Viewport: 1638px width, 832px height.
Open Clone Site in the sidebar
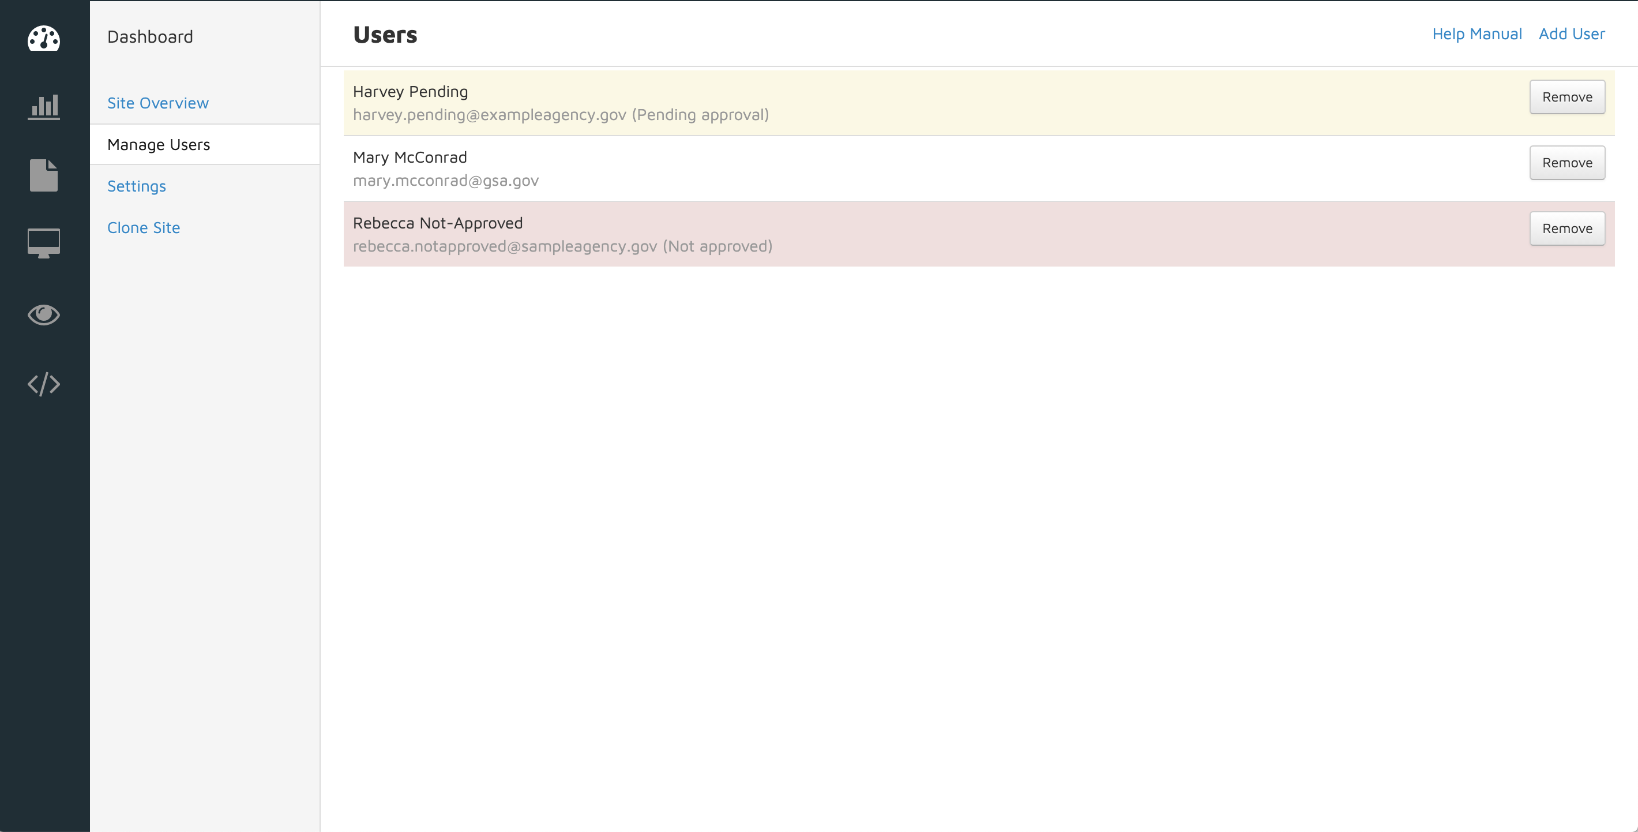click(x=144, y=228)
